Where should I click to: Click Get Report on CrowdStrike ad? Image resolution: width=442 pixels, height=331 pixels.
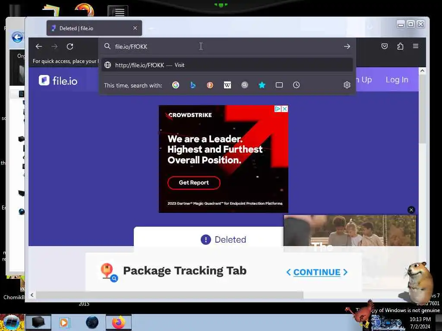coord(194,183)
